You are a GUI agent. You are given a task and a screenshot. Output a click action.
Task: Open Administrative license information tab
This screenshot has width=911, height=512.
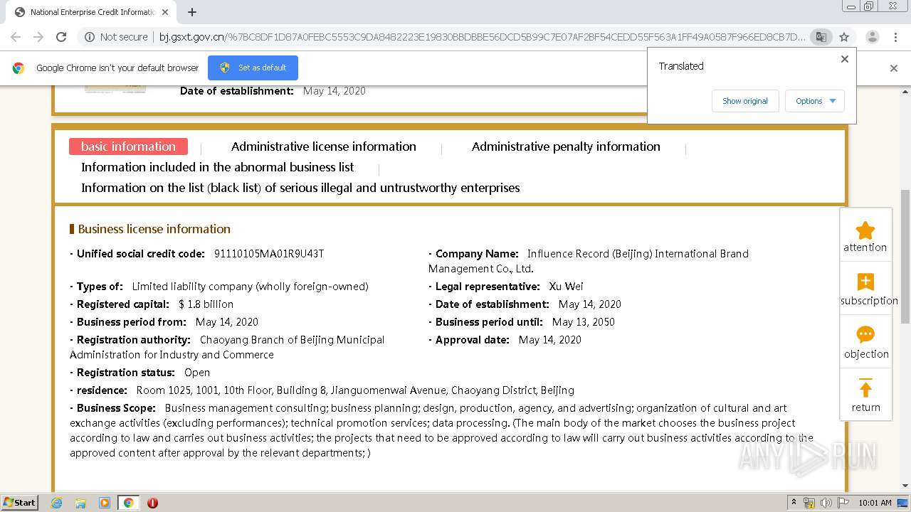point(324,146)
